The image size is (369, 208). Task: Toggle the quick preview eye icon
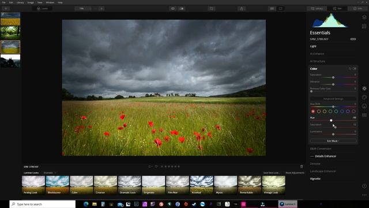(x=173, y=9)
